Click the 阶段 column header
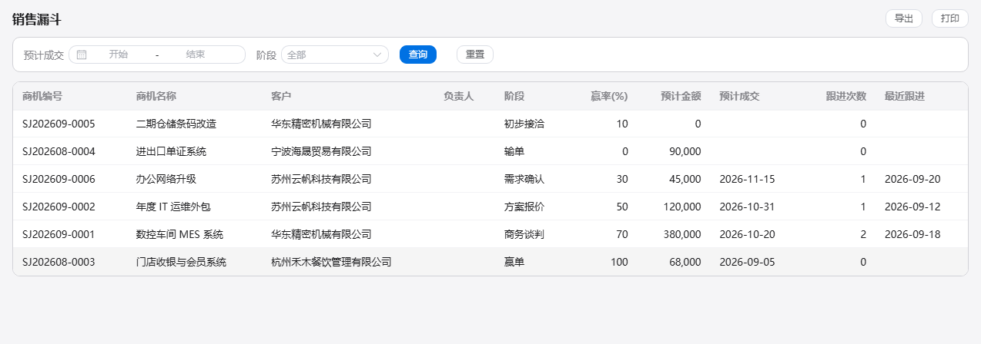 point(514,96)
